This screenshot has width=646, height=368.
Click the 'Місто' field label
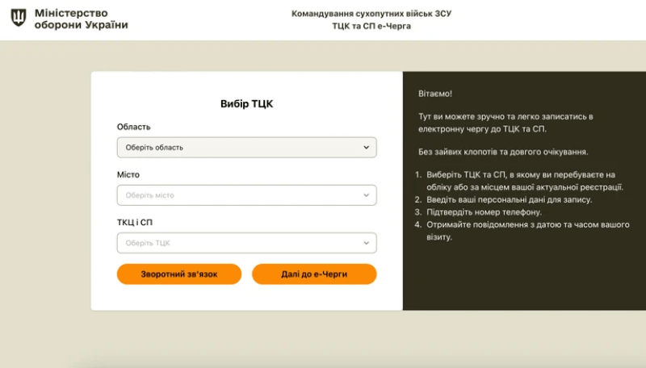click(128, 174)
